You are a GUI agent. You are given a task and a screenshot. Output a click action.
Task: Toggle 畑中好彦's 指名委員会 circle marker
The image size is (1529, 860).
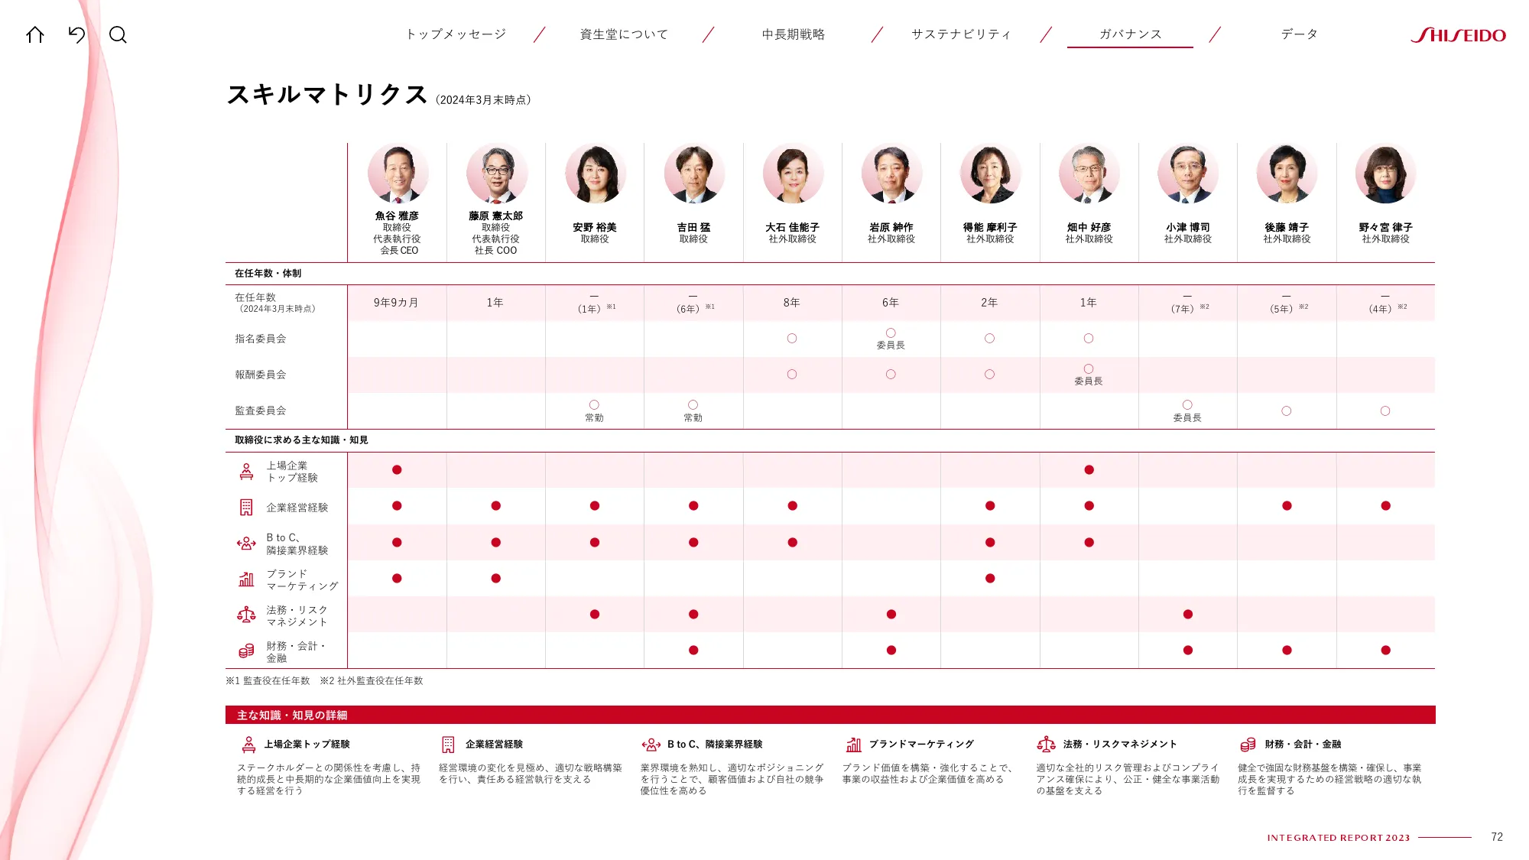(x=1089, y=338)
